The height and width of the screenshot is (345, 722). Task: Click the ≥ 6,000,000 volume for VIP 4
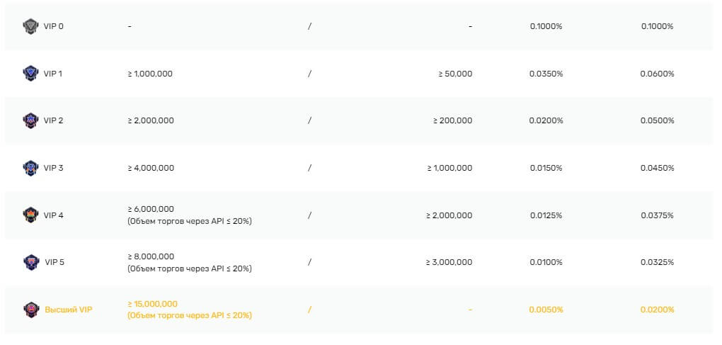(x=150, y=209)
